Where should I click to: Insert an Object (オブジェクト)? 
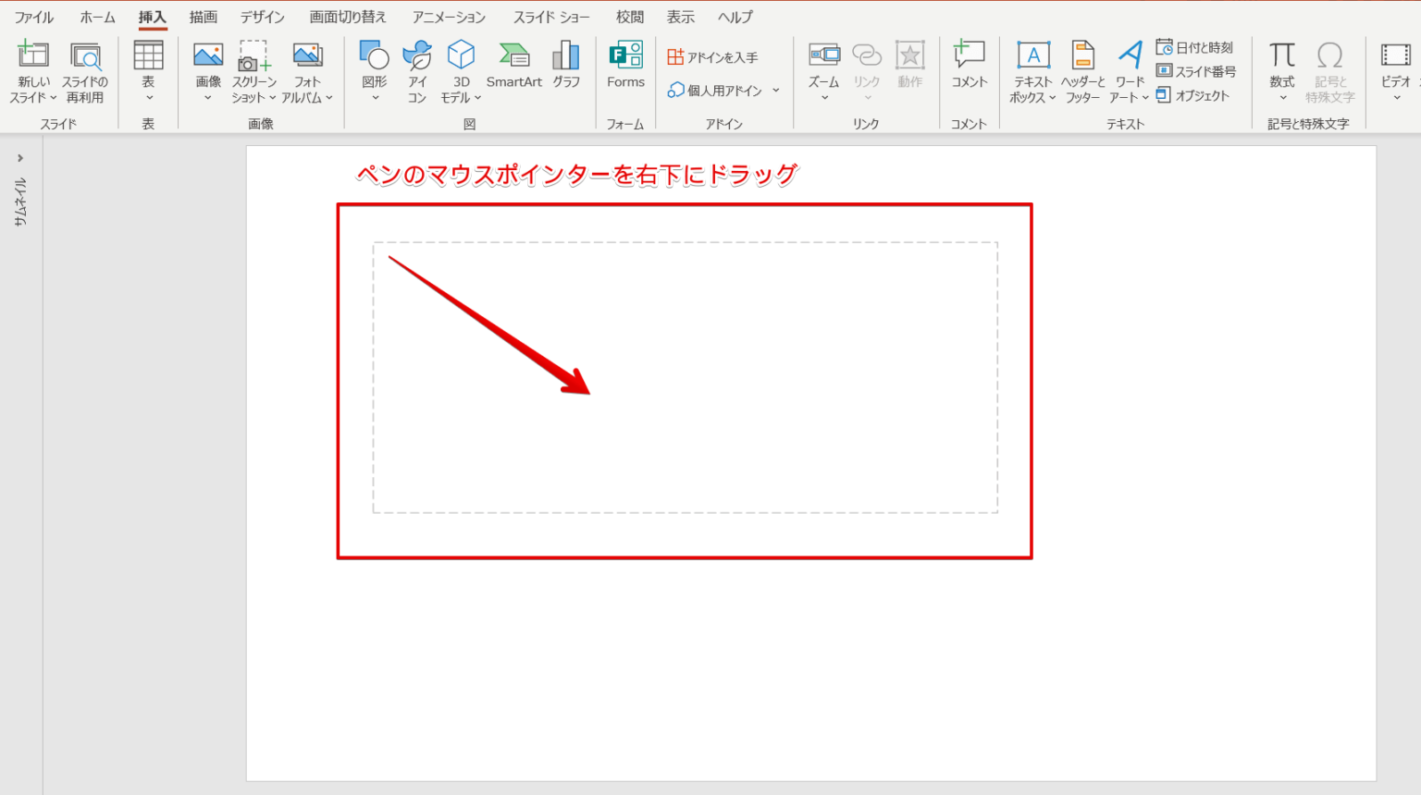(1192, 95)
